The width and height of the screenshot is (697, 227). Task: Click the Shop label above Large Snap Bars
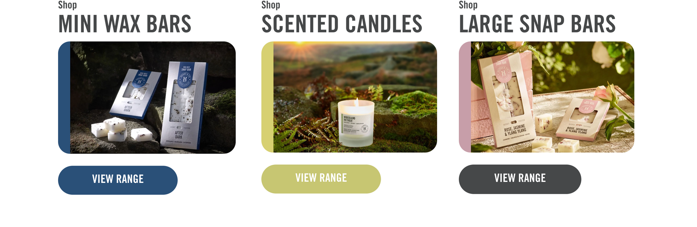point(468,5)
